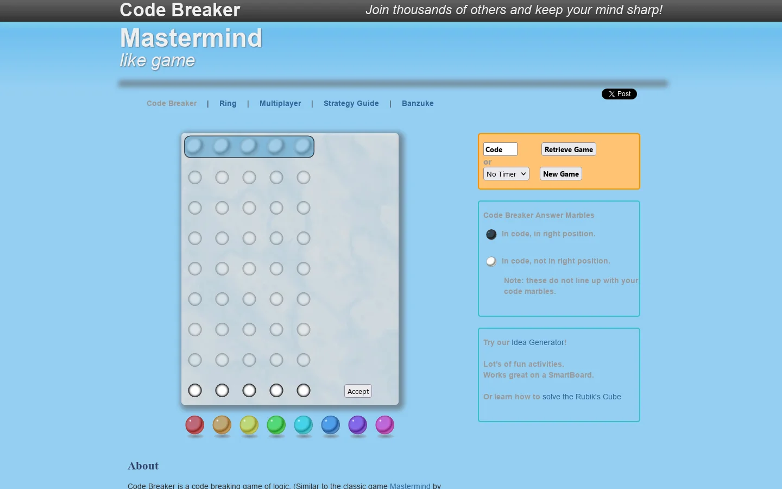Pick the magenta marble
782x489 pixels.
pos(385,425)
